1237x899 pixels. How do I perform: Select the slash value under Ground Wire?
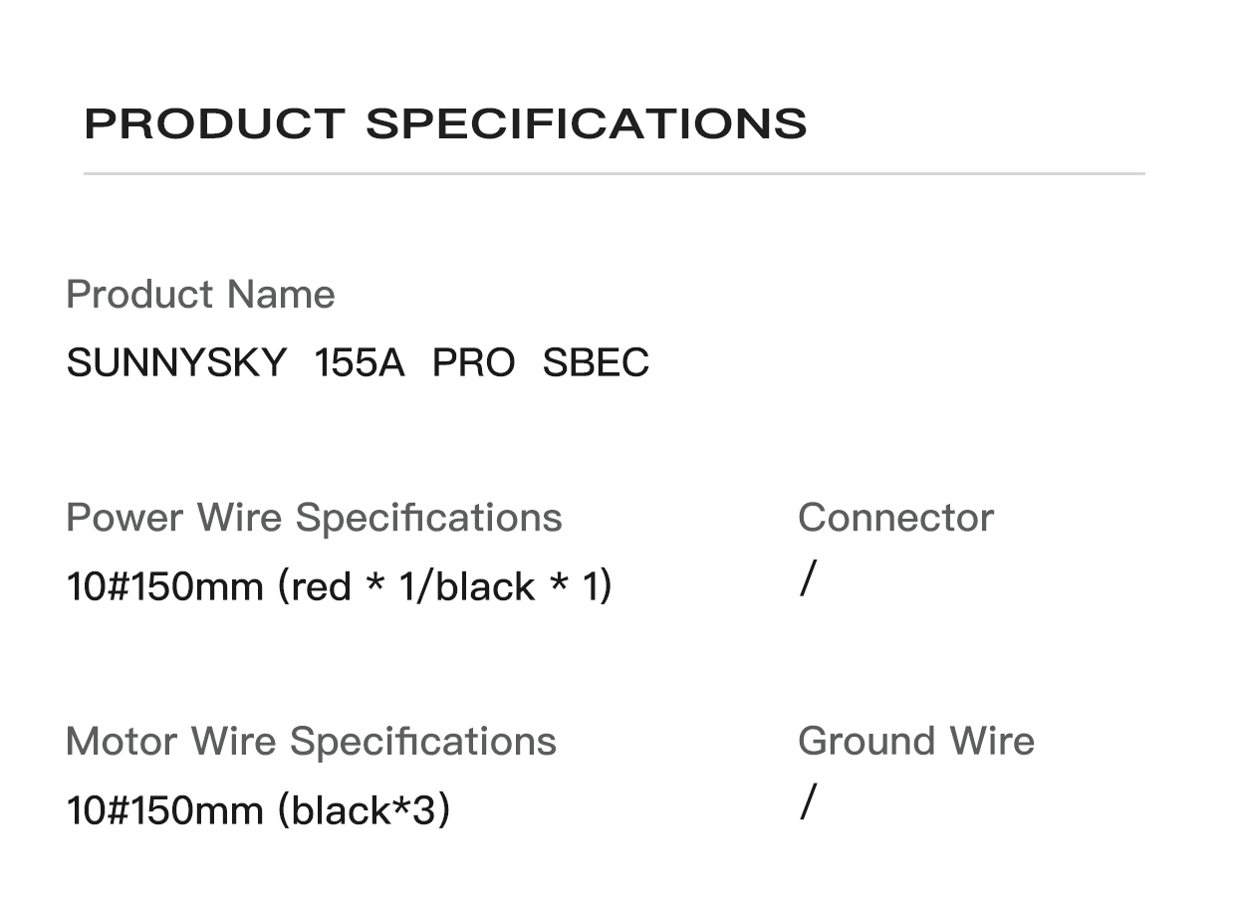tap(808, 801)
